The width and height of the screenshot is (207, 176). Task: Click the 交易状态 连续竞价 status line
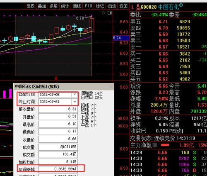click(163, 138)
